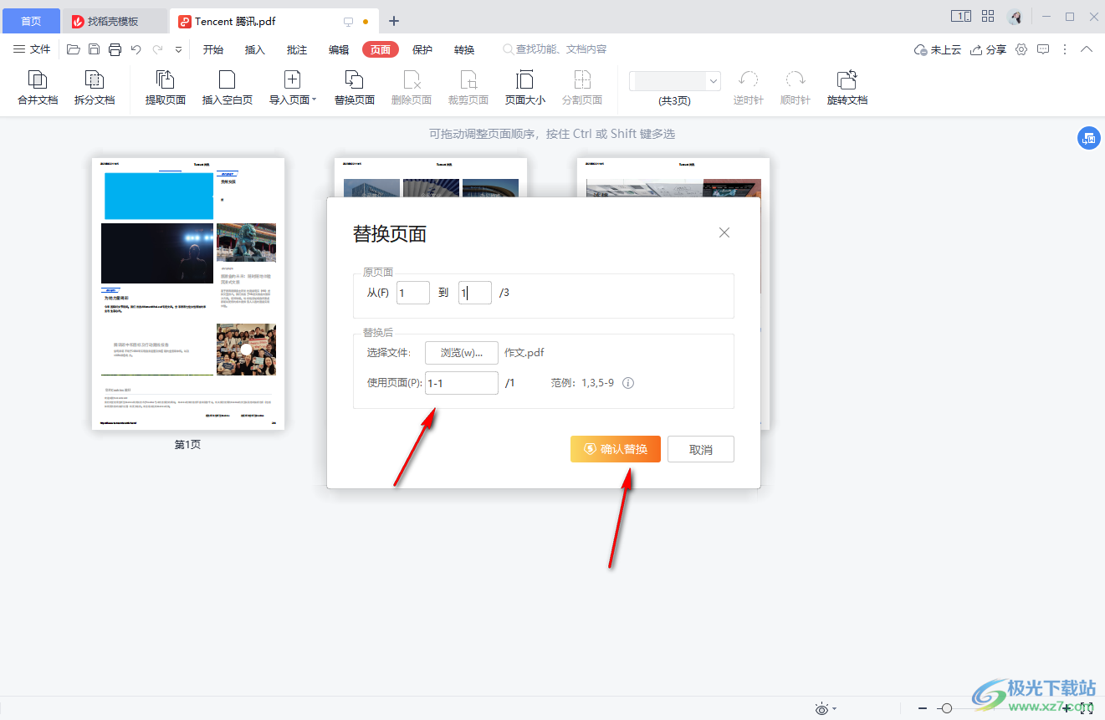Click the 浏览(w)... browse button
Image resolution: width=1105 pixels, height=720 pixels.
[462, 353]
